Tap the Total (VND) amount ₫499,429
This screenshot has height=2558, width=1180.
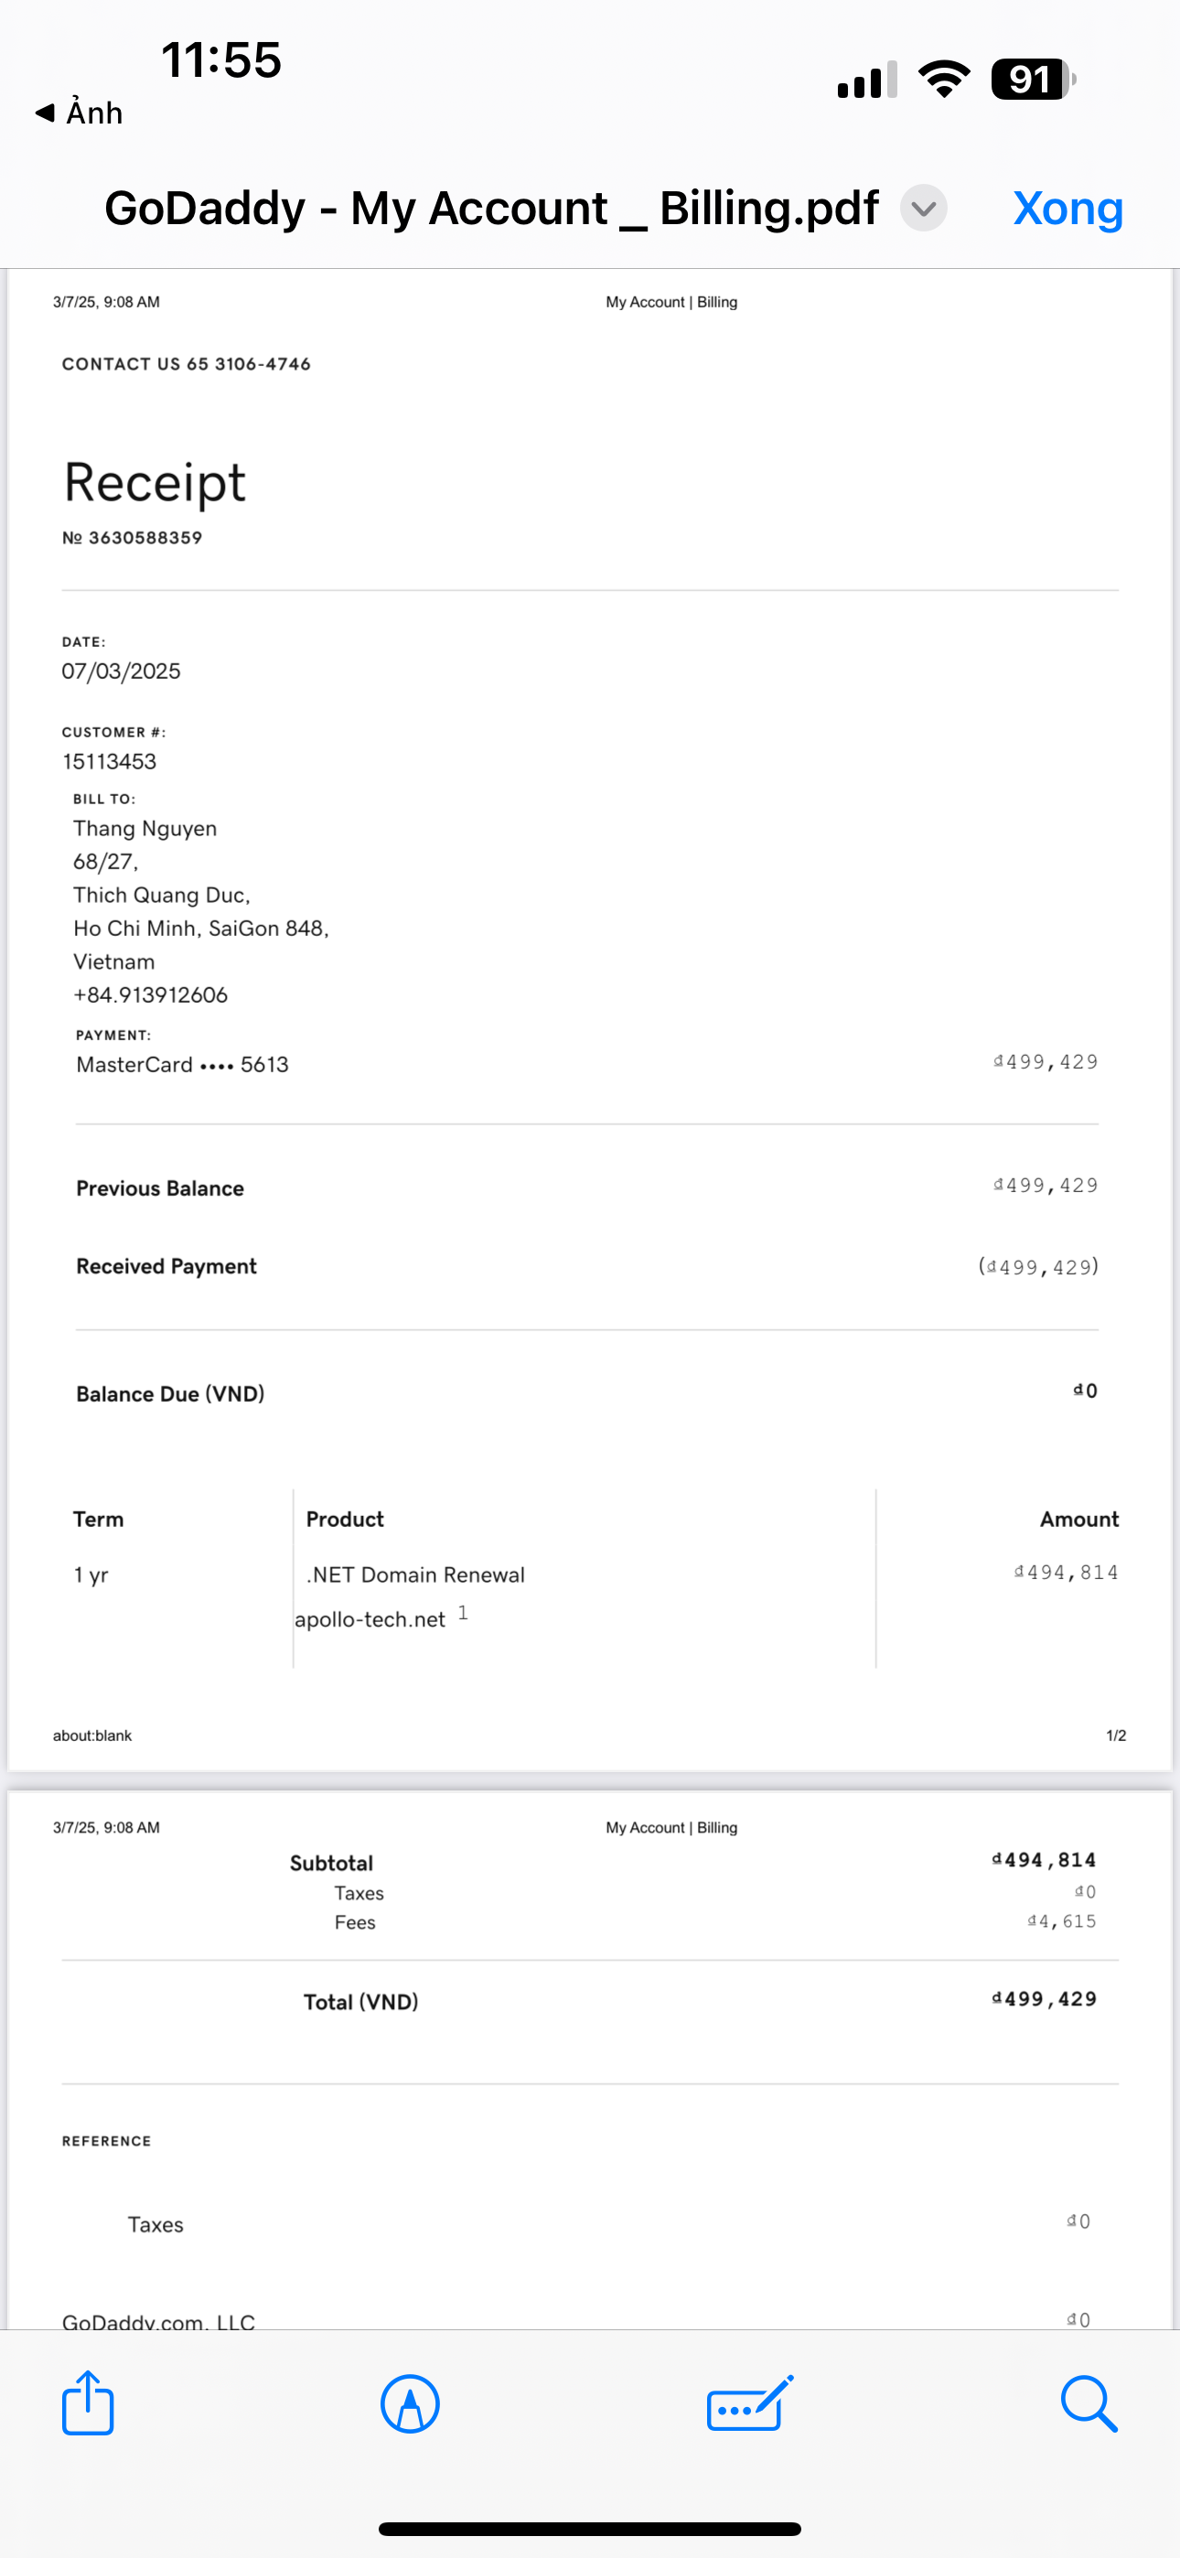pyautogui.click(x=1044, y=1999)
